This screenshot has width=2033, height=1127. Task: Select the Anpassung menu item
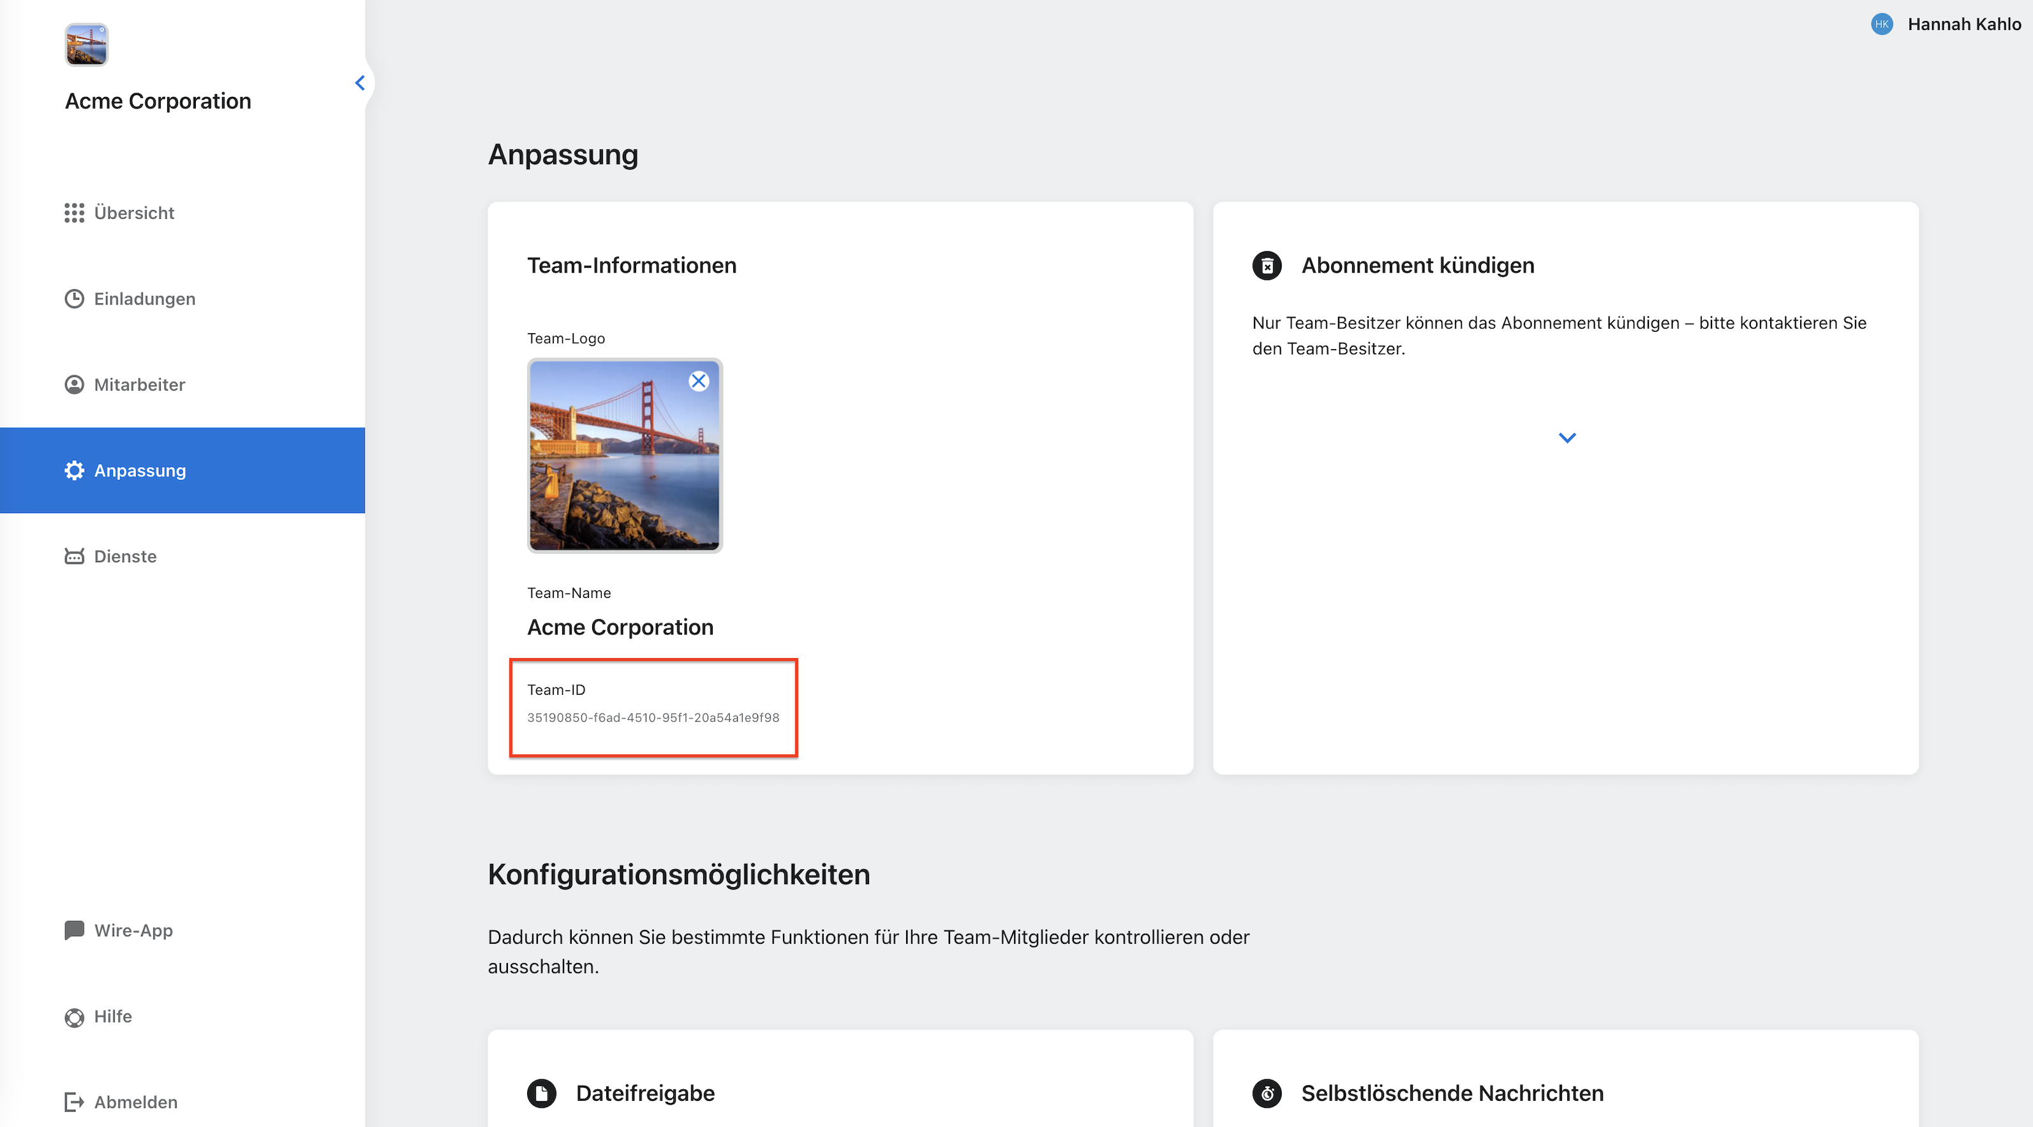[182, 471]
